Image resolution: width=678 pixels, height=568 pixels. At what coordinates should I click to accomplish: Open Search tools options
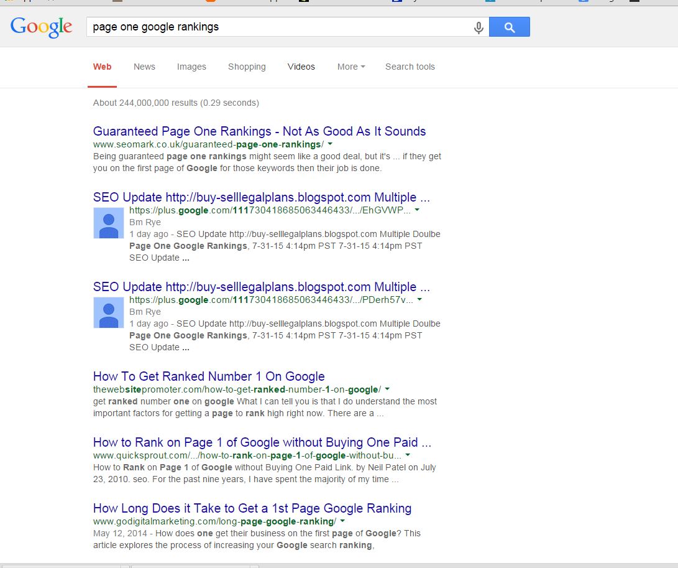(410, 67)
